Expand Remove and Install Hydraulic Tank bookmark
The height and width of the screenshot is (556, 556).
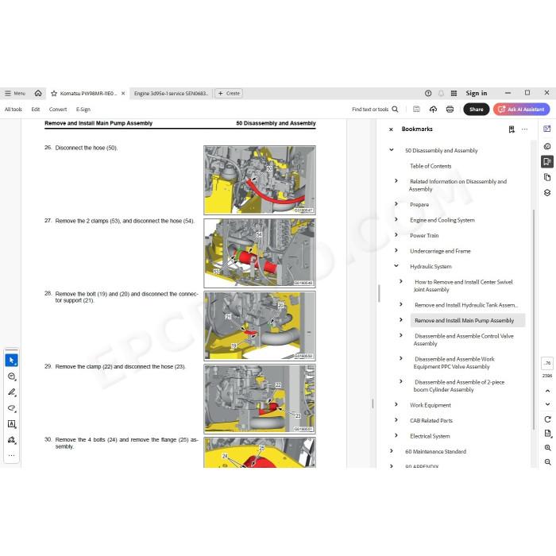click(401, 304)
